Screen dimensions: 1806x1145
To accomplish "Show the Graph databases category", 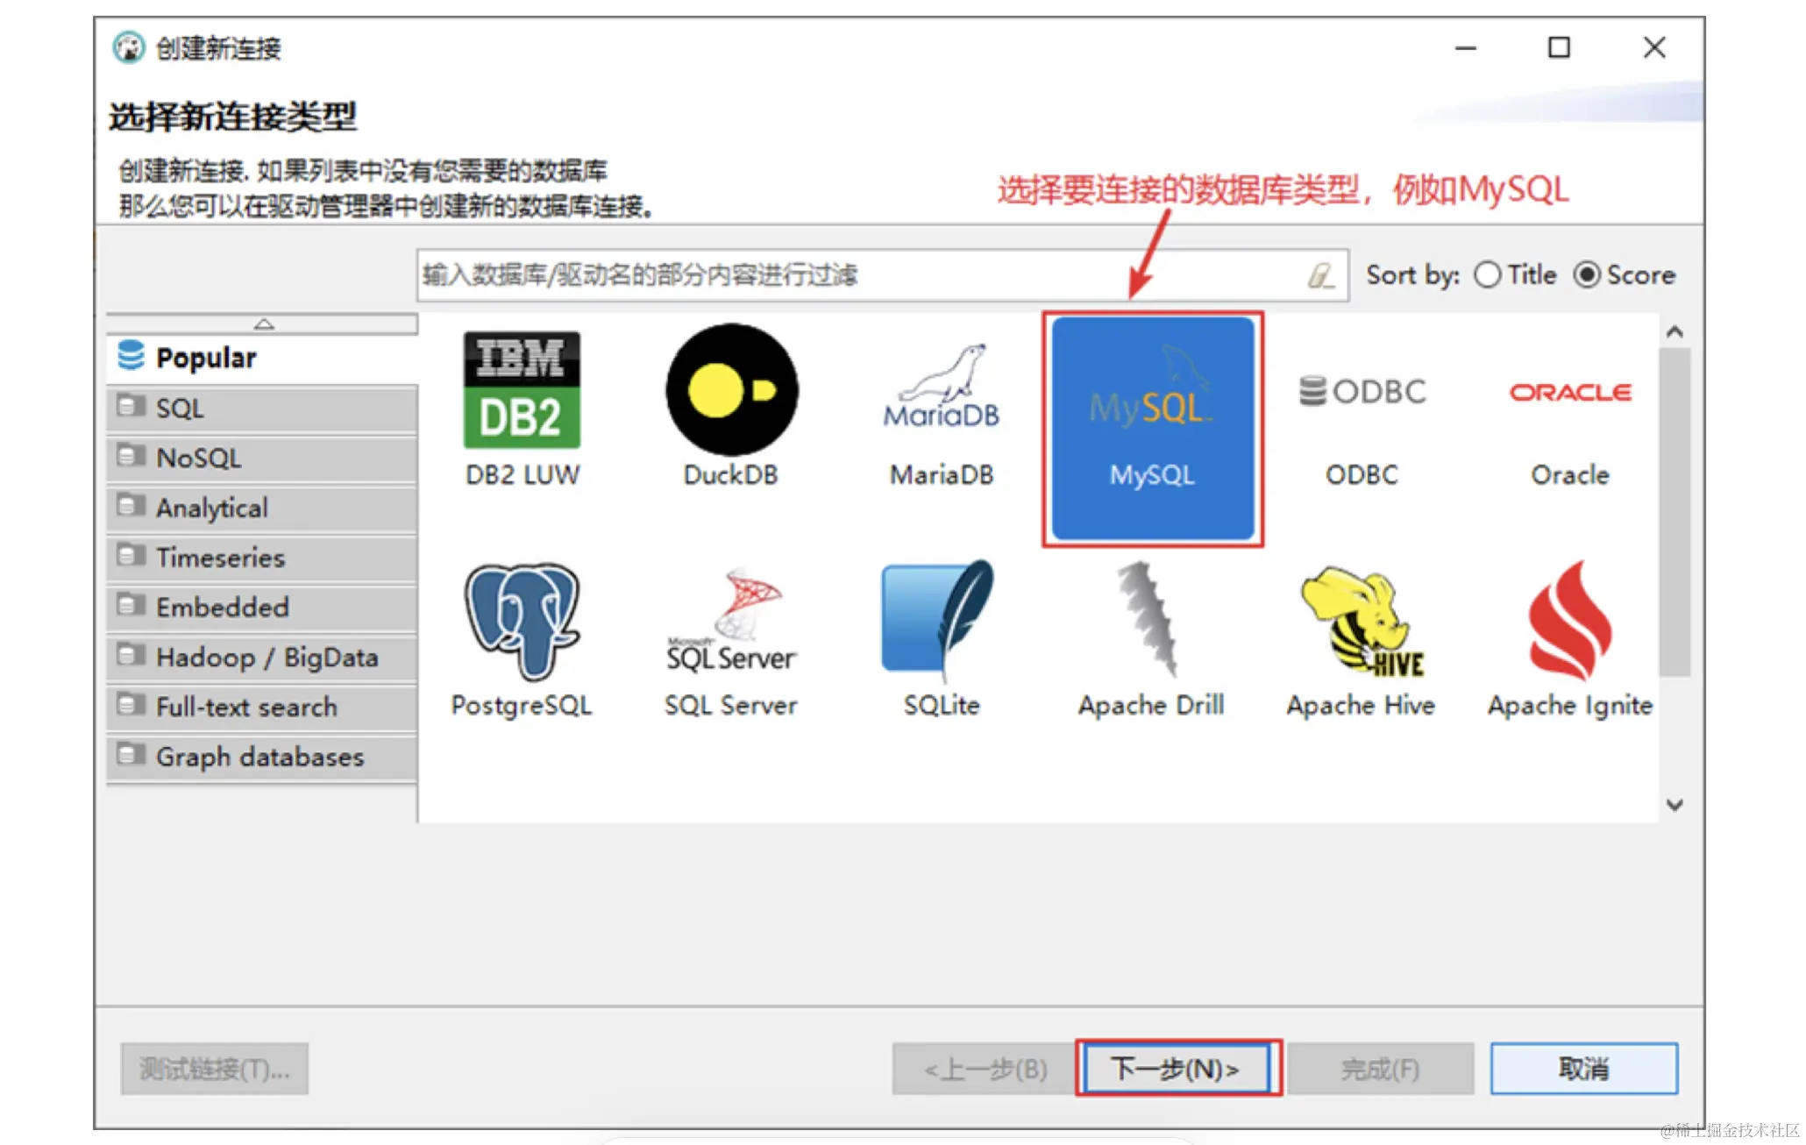I will click(x=262, y=757).
